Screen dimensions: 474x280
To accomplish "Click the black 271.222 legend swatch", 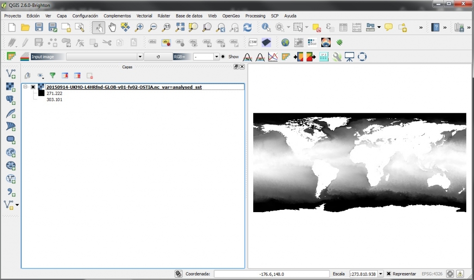I will pyautogui.click(x=41, y=93).
